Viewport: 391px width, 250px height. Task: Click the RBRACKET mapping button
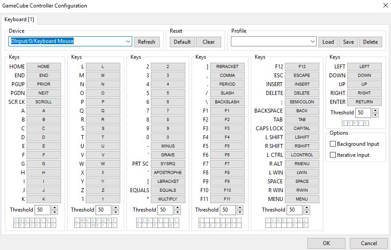(x=227, y=67)
